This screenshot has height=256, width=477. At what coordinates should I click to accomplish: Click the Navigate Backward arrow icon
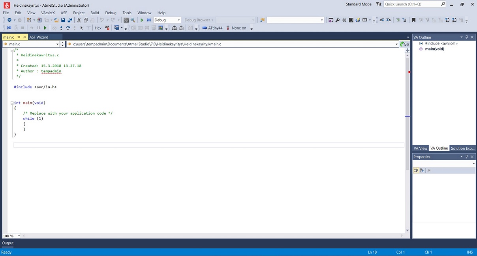click(9, 20)
